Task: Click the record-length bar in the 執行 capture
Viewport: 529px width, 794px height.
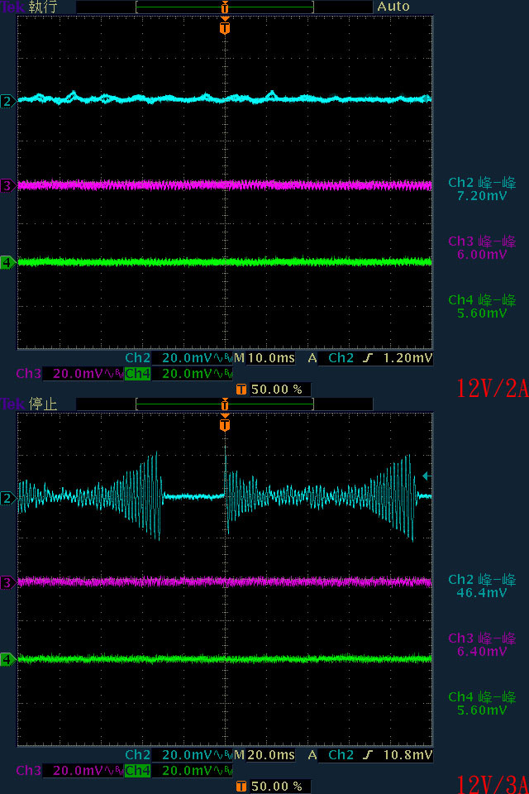Action: [x=225, y=7]
